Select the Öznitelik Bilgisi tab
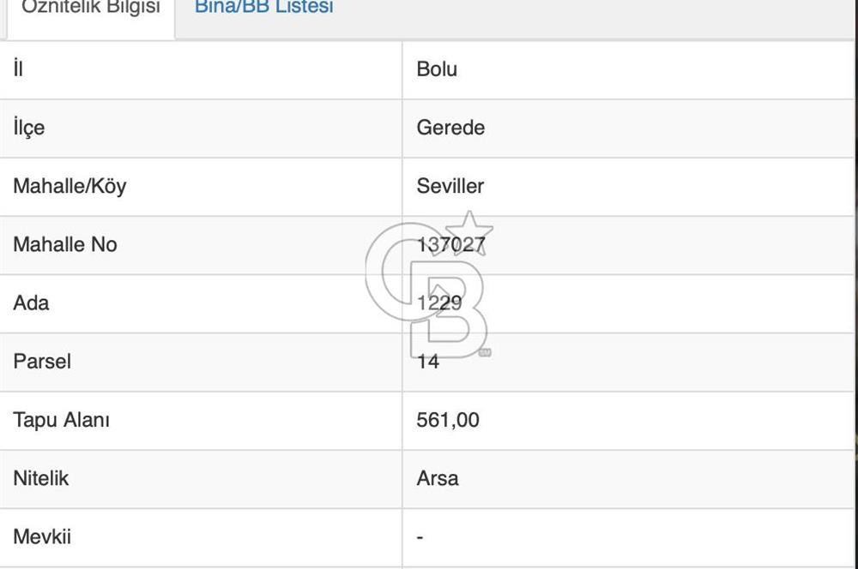 90,9
